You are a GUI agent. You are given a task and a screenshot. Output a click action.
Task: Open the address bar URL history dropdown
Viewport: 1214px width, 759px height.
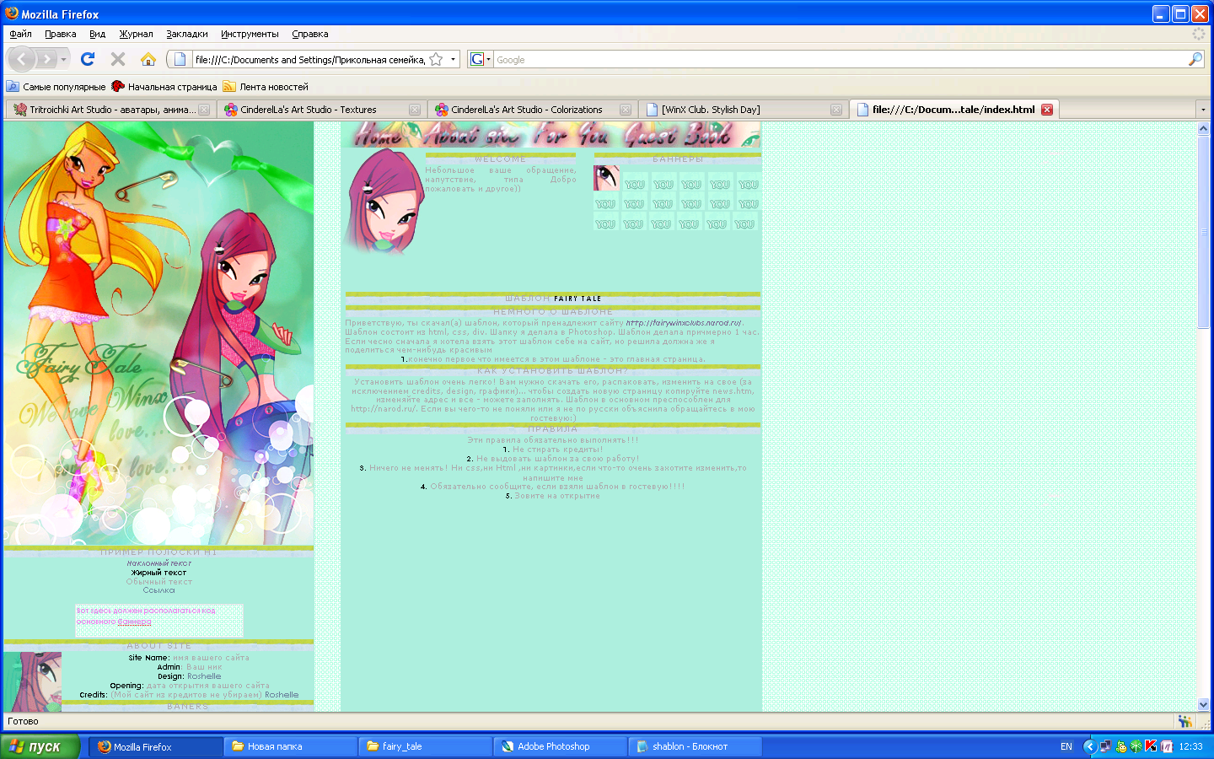(x=453, y=59)
